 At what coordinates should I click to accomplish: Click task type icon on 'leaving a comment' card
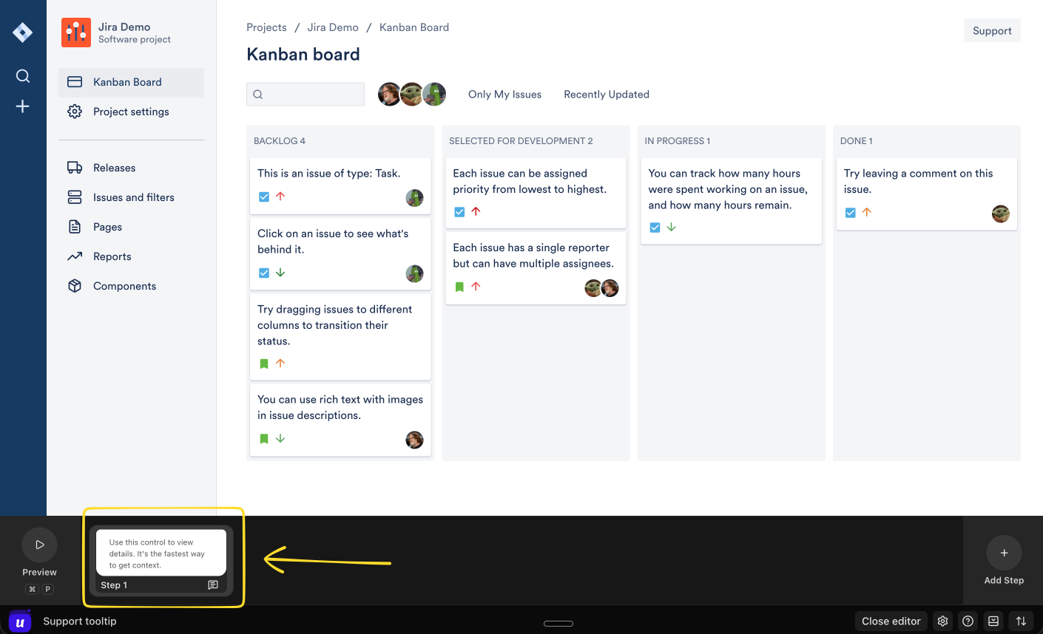coord(850,213)
